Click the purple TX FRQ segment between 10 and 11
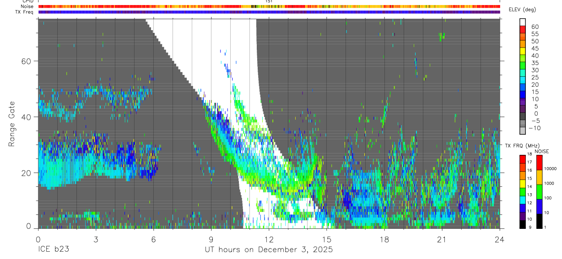Screen dimensions: 562x259 pyautogui.click(x=523, y=216)
